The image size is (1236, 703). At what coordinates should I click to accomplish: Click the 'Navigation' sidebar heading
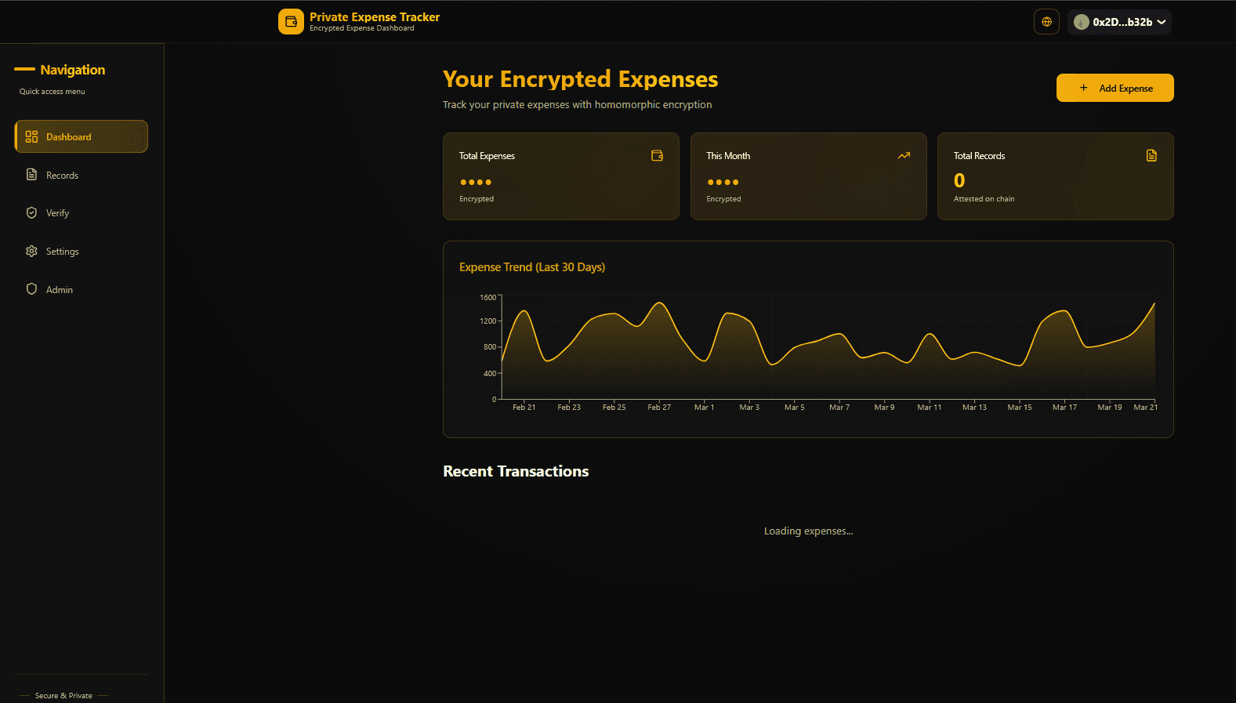[x=73, y=70]
